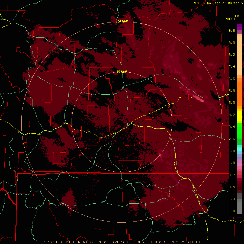This screenshot has height=244, width=244.
Task: Click the 1.0 scale value
Action: click(232, 163)
